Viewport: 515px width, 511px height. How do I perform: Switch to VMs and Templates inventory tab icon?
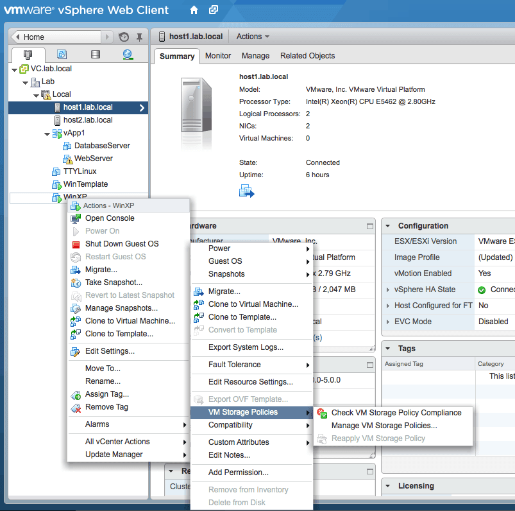[x=62, y=55]
